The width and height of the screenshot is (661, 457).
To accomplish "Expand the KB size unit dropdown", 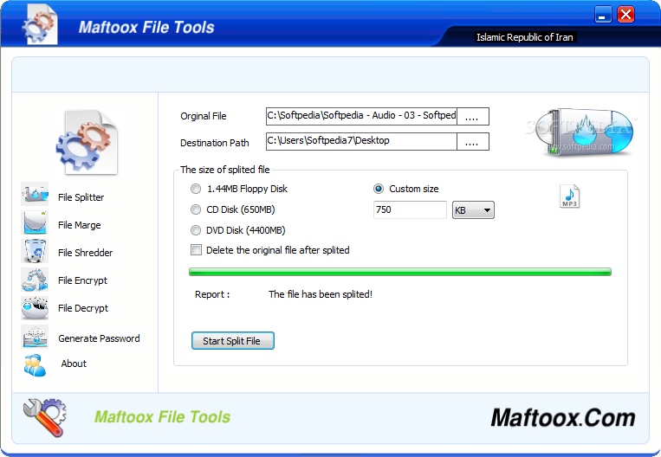I will click(473, 209).
